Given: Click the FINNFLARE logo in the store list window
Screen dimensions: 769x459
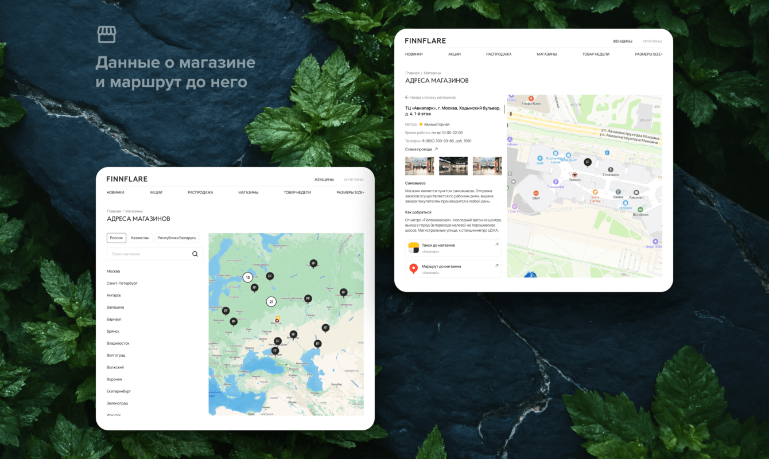Looking at the screenshot, I should click(x=127, y=179).
